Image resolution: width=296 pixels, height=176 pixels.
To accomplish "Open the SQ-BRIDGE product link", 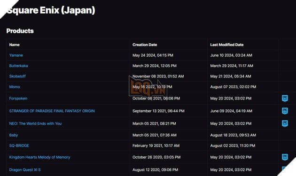I will pos(19,145).
